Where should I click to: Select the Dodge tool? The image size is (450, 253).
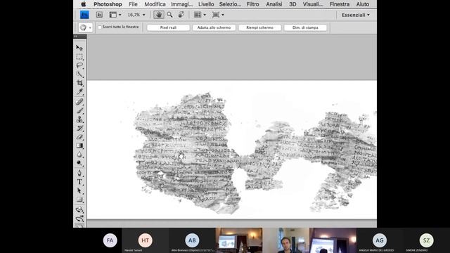click(x=79, y=163)
